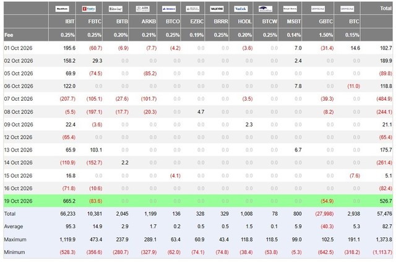Click the (85.2) ARKB outflow value

tap(150, 74)
